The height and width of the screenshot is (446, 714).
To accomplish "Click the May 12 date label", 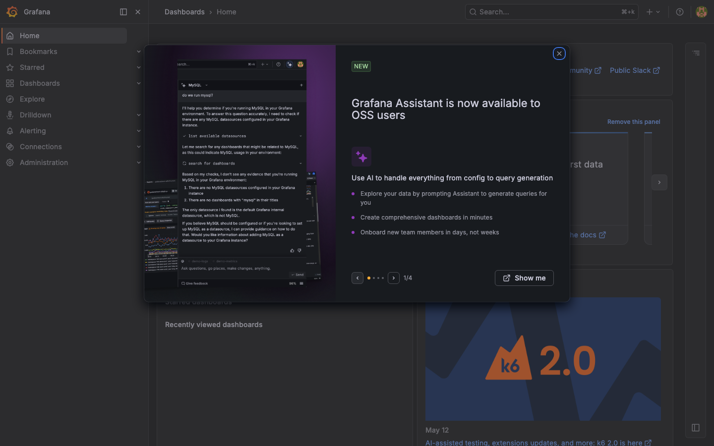I will pyautogui.click(x=437, y=430).
